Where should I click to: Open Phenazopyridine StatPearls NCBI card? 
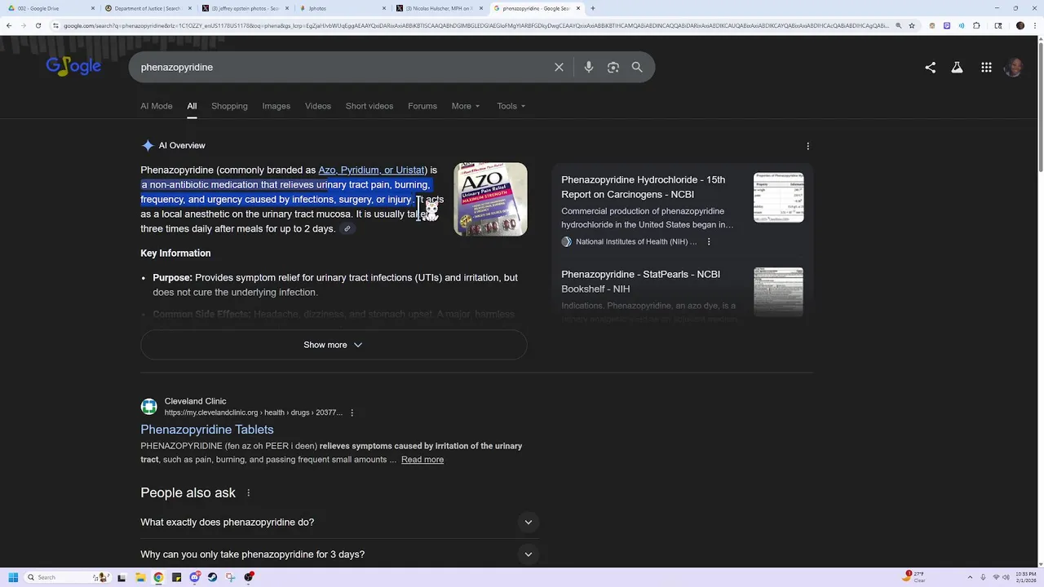[641, 281]
